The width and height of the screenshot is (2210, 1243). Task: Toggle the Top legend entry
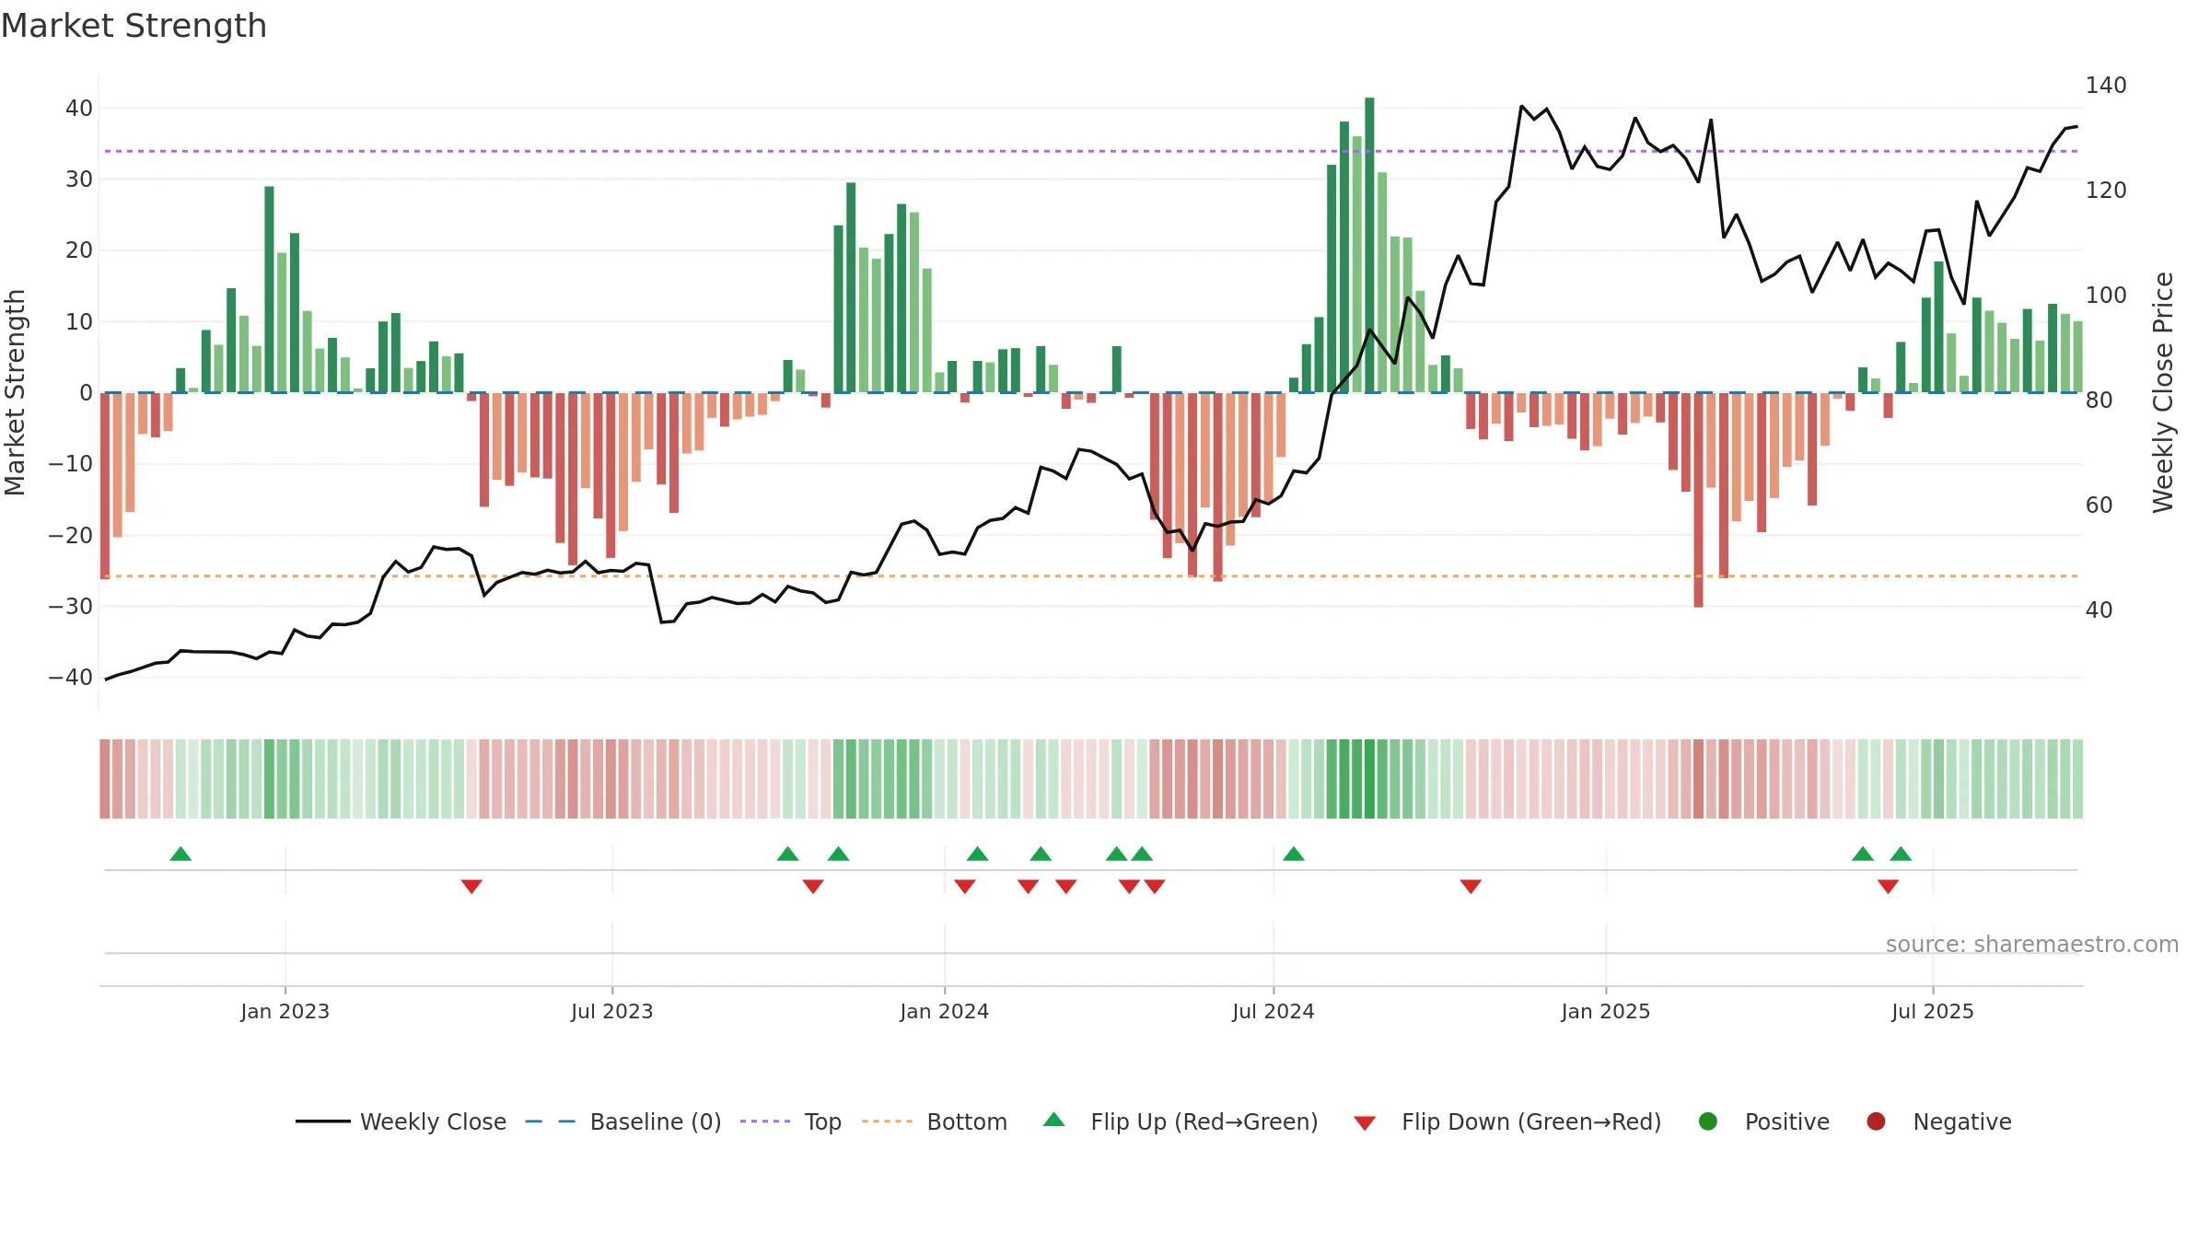click(x=791, y=1121)
